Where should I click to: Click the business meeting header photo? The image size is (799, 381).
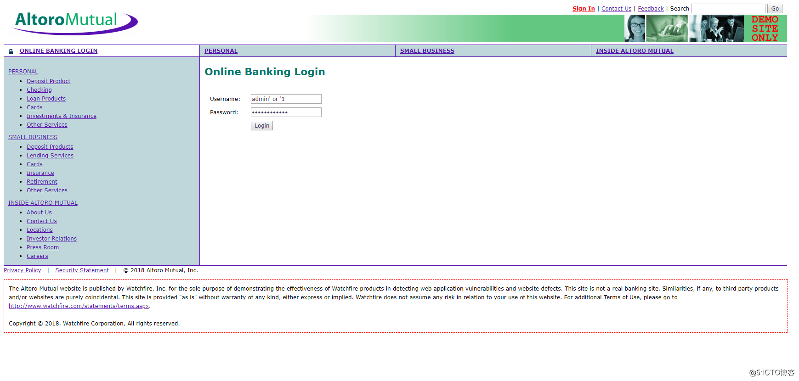[x=716, y=28]
